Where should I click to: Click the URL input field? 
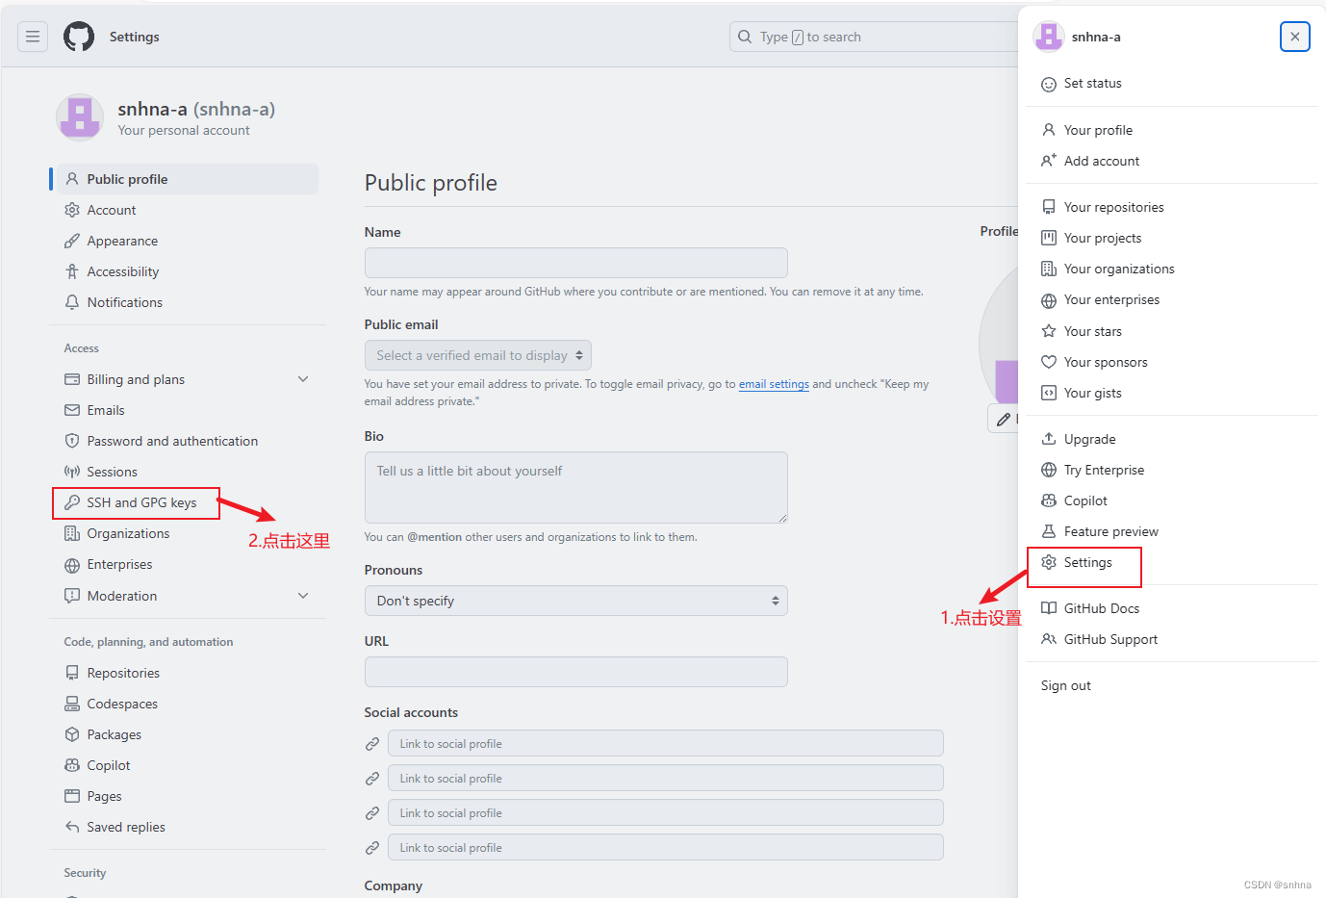[x=575, y=672]
